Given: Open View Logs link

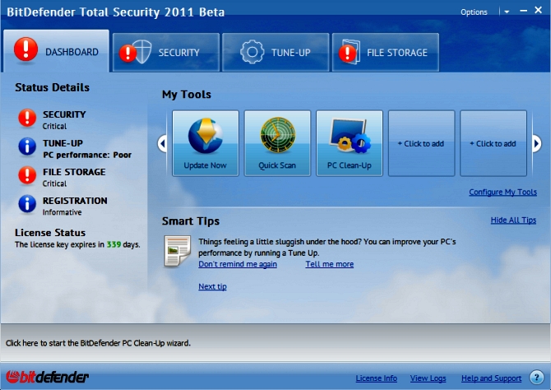Looking at the screenshot, I should pyautogui.click(x=428, y=378).
